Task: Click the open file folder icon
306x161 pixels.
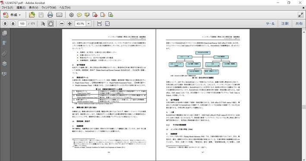Action: pos(32,15)
